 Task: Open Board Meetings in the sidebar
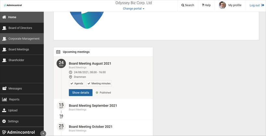tap(22, 49)
